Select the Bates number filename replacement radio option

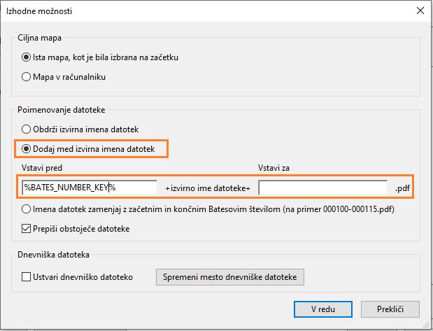pyautogui.click(x=27, y=209)
